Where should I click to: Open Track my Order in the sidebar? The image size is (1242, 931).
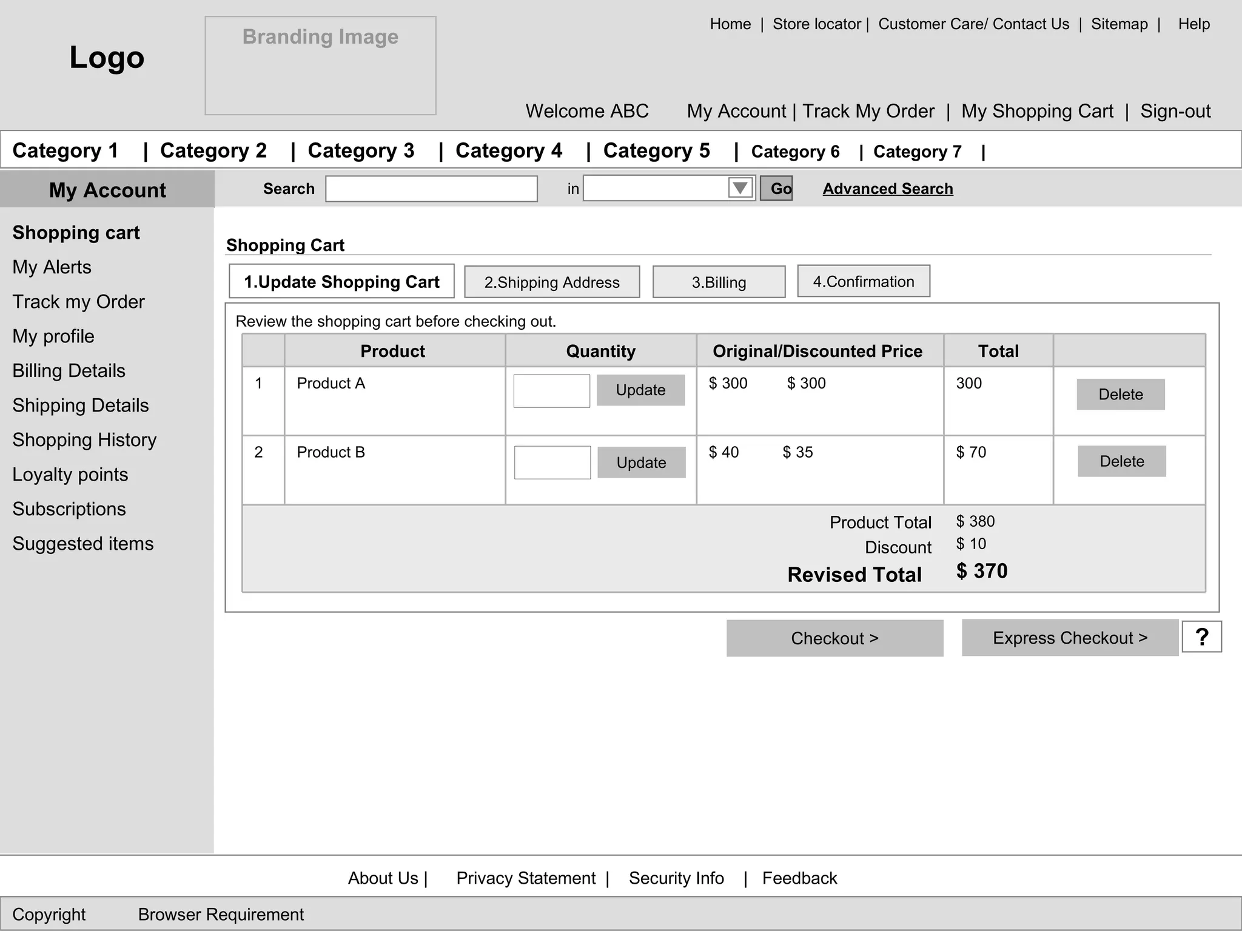(x=78, y=302)
